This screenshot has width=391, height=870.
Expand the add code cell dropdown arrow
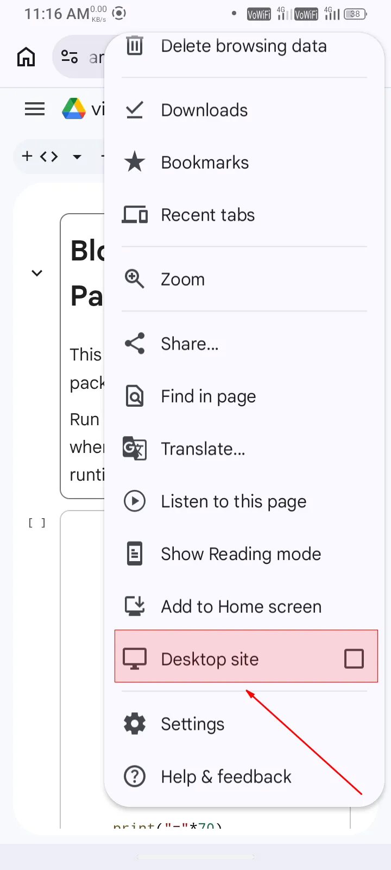(77, 157)
